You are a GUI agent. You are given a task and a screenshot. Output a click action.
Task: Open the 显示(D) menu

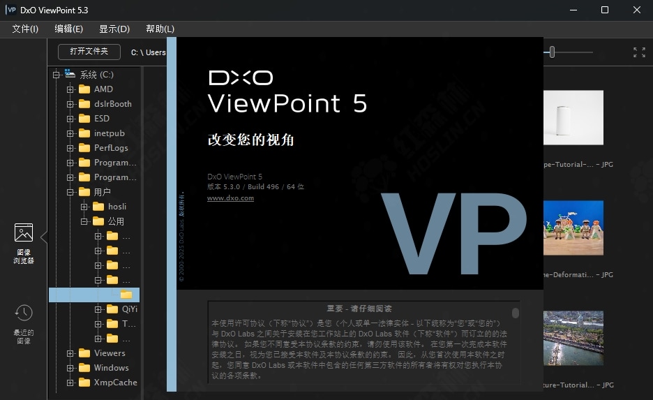coord(114,29)
